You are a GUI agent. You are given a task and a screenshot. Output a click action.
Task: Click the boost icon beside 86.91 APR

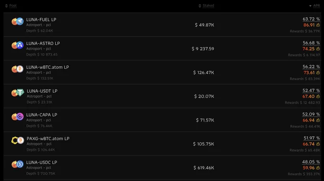click(318, 25)
